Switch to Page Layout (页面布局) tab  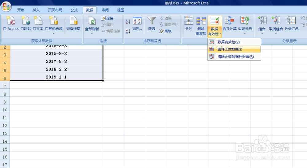tap(55, 10)
